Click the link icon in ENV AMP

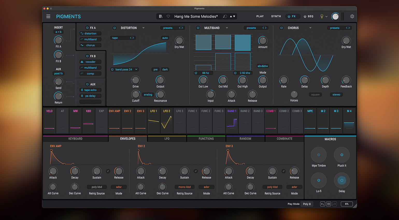(108, 171)
